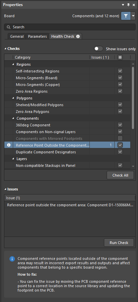Collapse the Polygons category
The height and width of the screenshot is (302, 138).
pos(13,98)
